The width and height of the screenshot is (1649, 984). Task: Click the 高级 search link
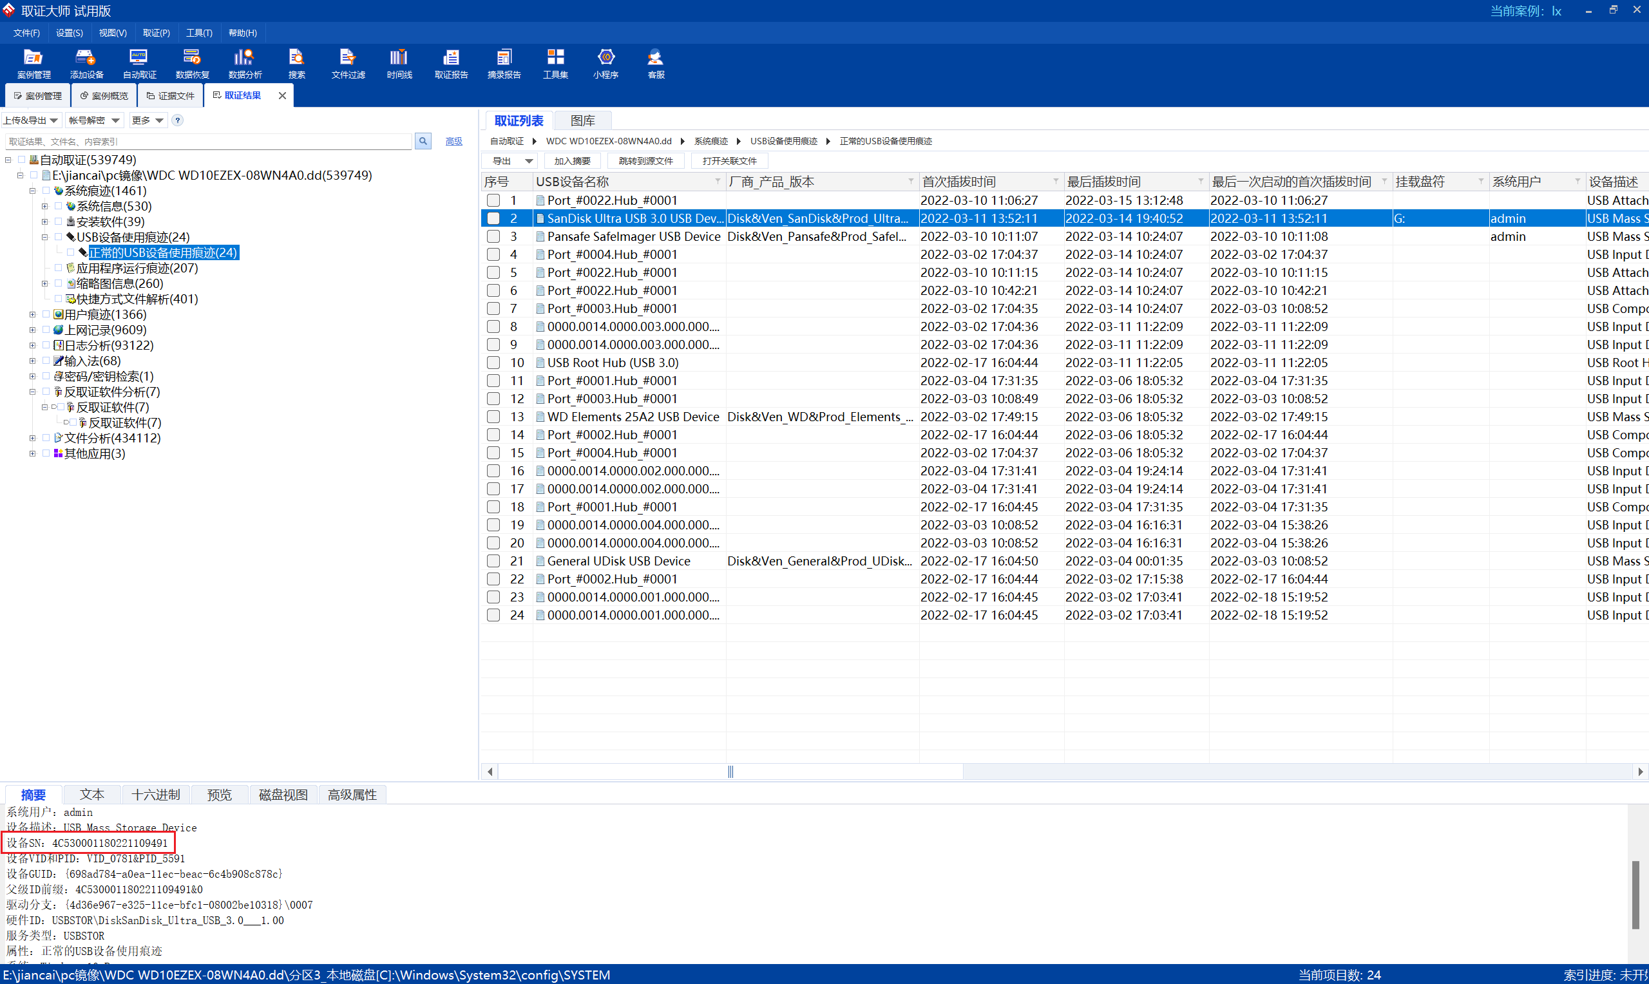click(x=454, y=142)
